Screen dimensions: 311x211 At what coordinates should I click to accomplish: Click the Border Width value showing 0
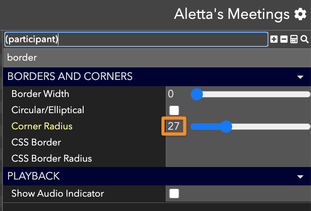point(171,94)
